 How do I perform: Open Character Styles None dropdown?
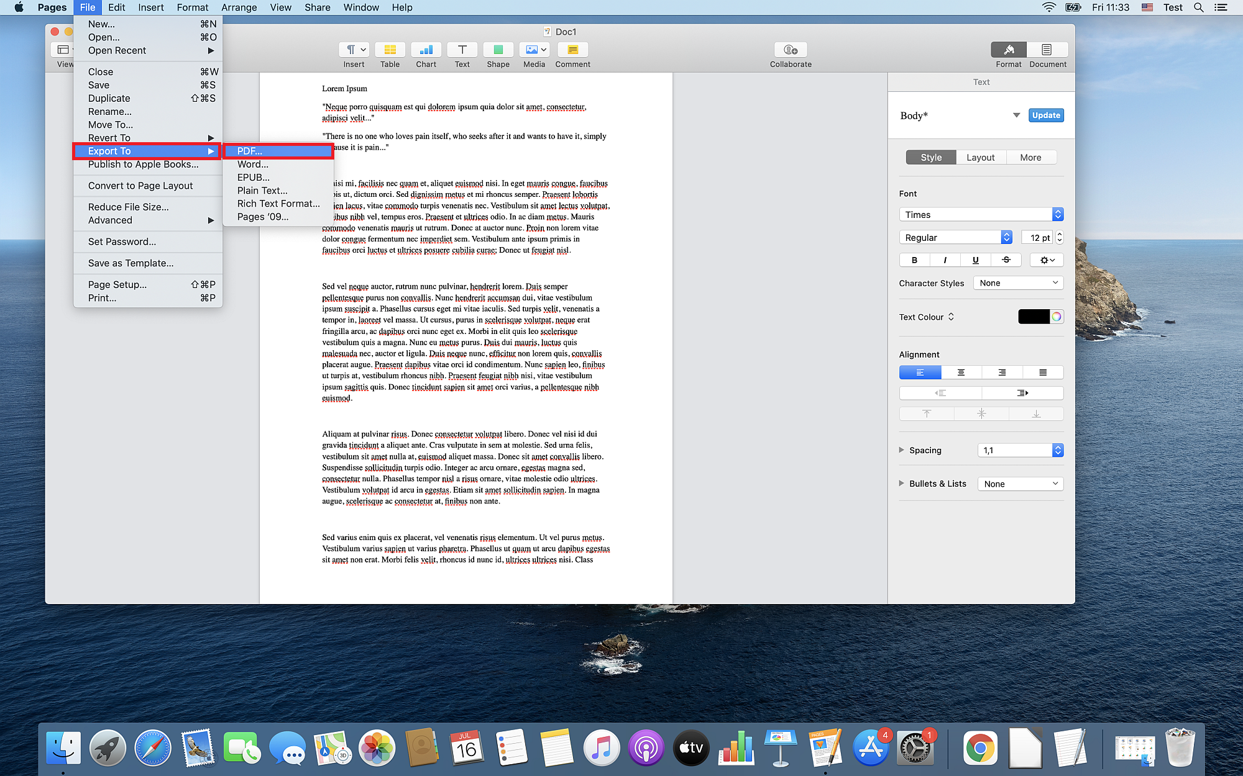tap(1018, 283)
